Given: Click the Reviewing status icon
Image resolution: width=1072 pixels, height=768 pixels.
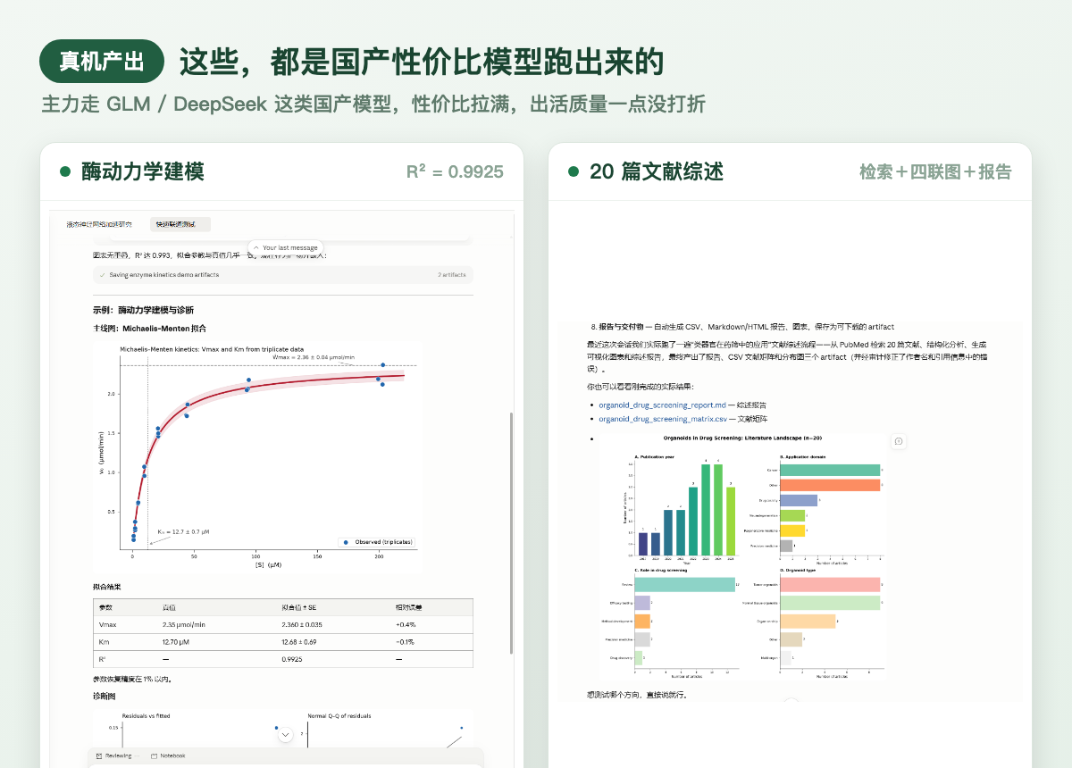Looking at the screenshot, I should pos(99,755).
